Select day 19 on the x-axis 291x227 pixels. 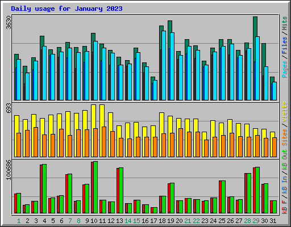tap(171, 221)
